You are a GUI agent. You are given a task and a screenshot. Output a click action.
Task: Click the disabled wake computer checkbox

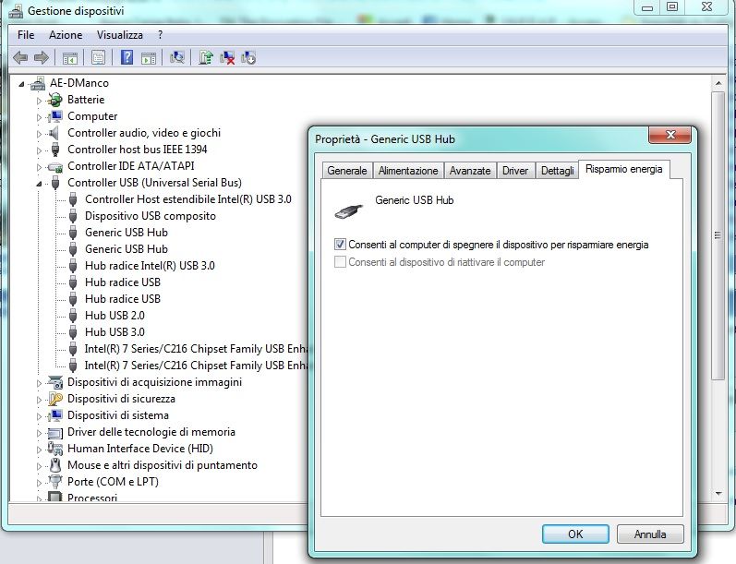[x=341, y=262]
